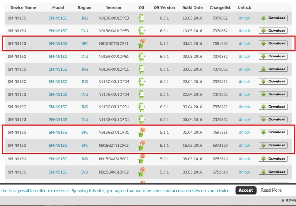296x206 pixels.
Task: Open INS region link in N915GXXU1DPD1 row
Action: pyautogui.click(x=85, y=107)
